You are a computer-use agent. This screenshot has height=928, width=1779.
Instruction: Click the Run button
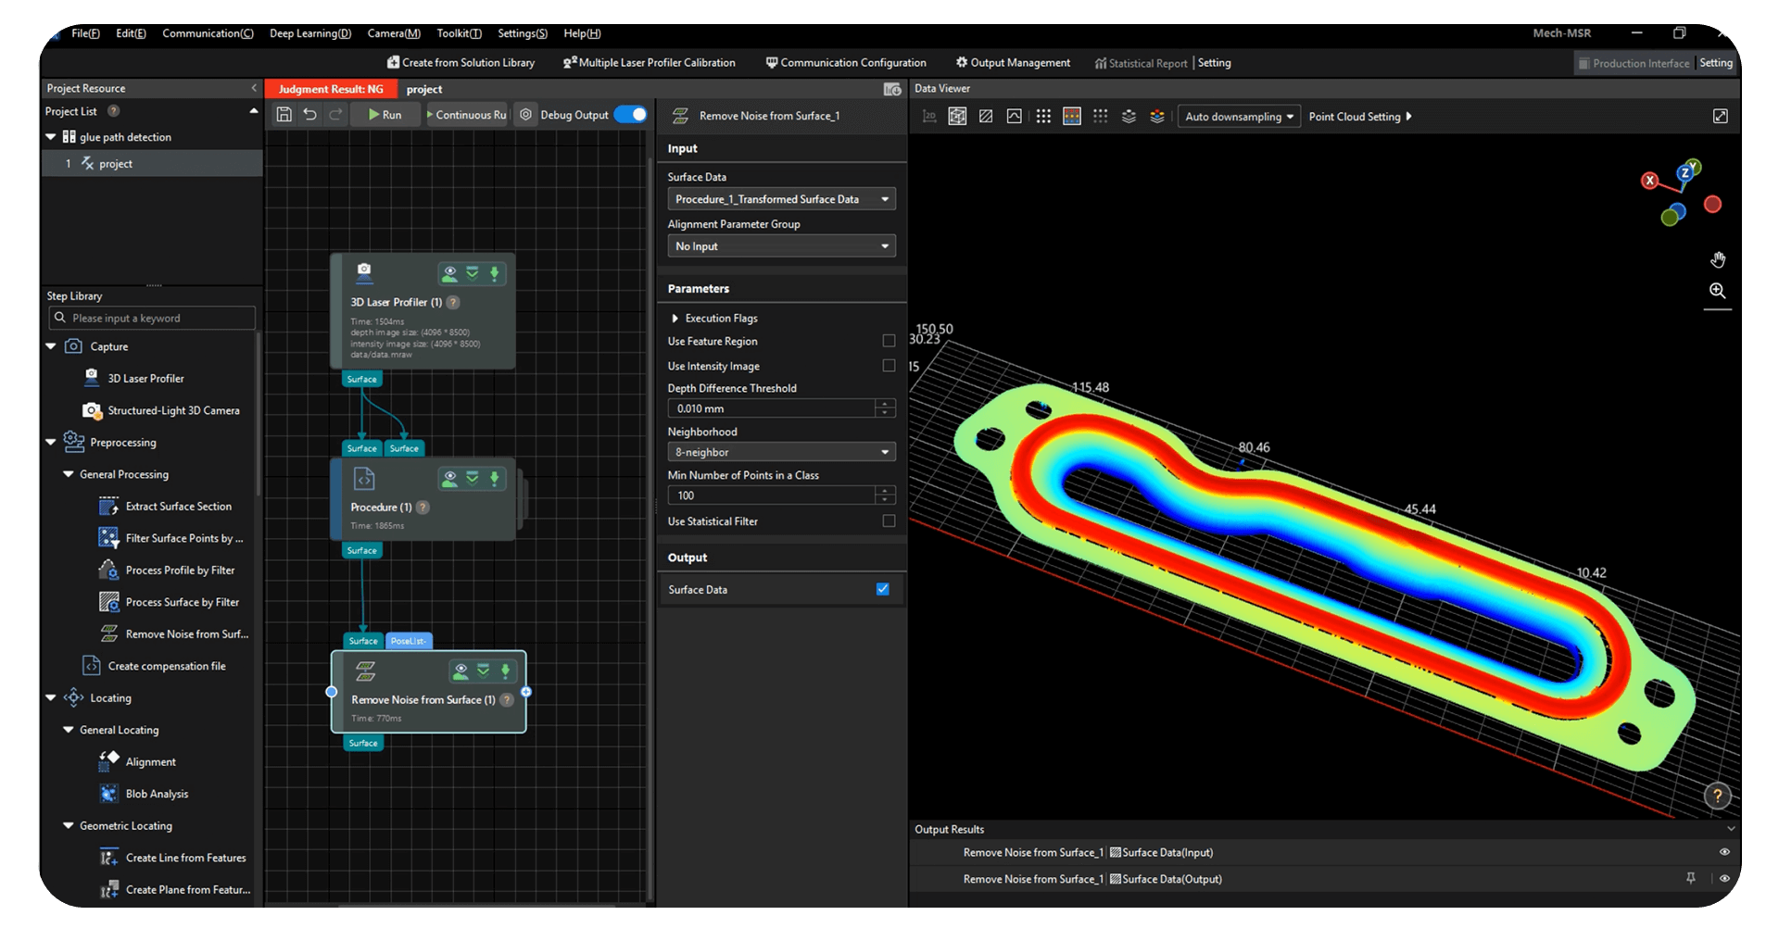tap(385, 115)
